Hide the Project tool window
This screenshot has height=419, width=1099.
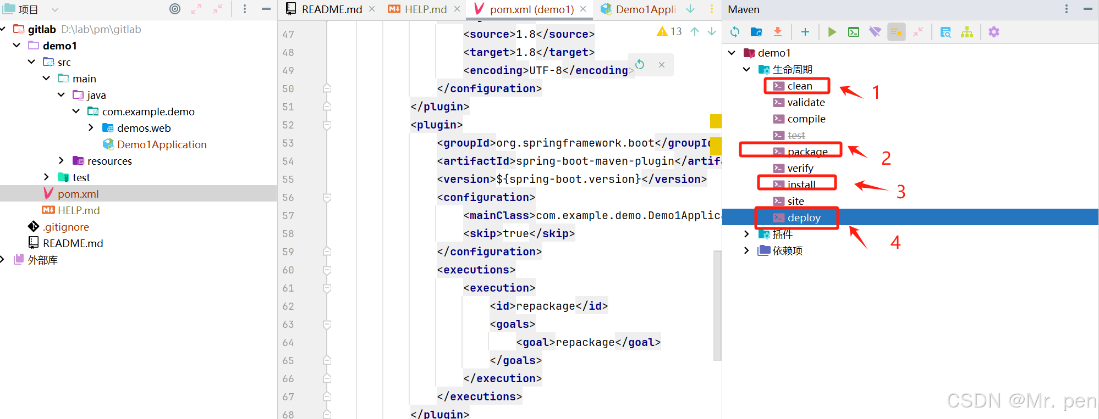point(266,9)
